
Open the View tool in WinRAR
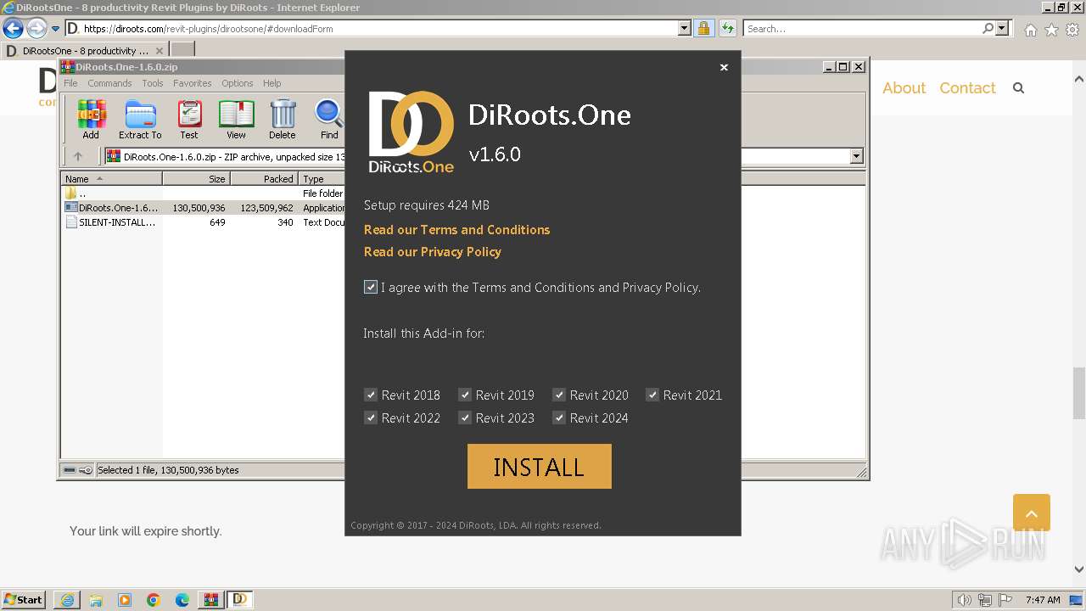point(236,119)
